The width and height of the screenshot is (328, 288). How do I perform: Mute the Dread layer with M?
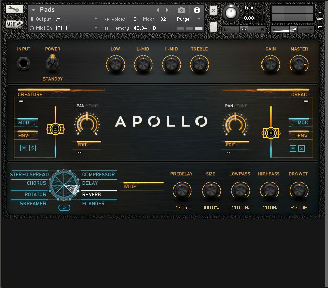coord(293,148)
